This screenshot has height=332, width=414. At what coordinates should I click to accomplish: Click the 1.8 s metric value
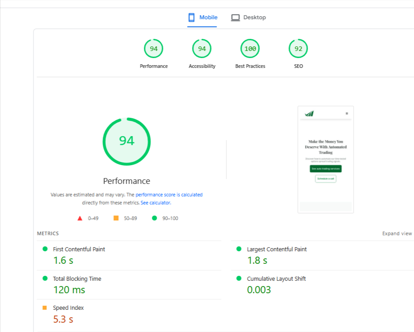(x=257, y=261)
